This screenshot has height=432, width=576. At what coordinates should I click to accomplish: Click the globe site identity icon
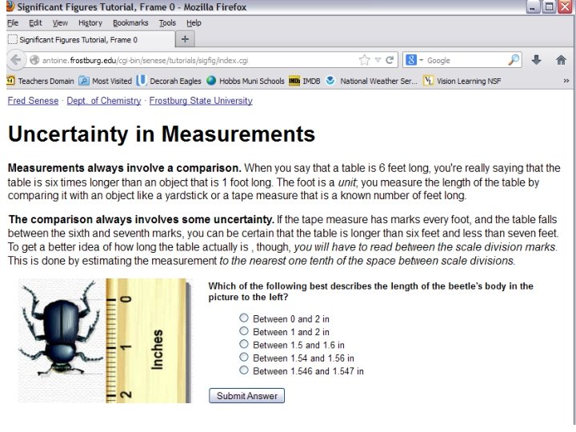(x=34, y=60)
